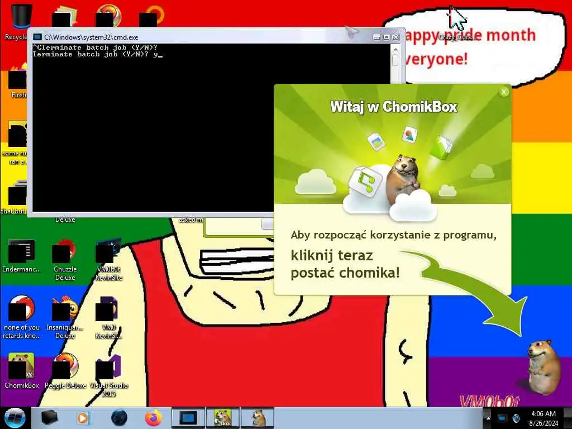Click the round tray icon beside clock
The width and height of the screenshot is (572, 429).
click(516, 418)
